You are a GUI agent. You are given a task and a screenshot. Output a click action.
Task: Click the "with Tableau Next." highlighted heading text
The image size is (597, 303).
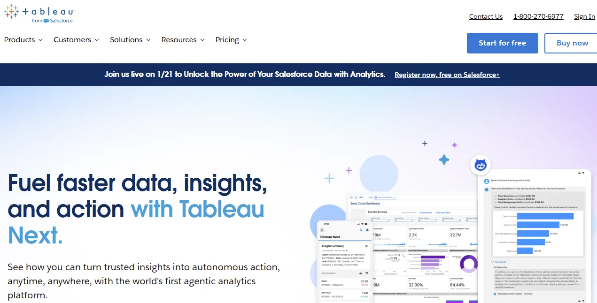136,222
